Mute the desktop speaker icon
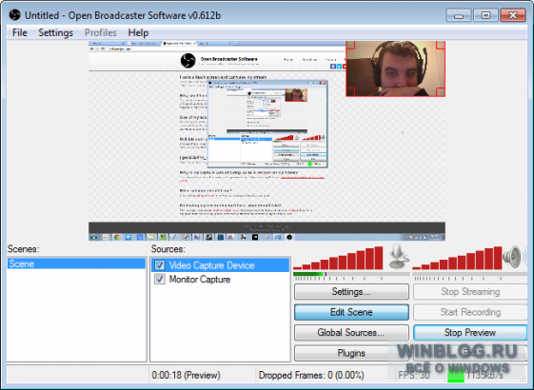The width and height of the screenshot is (534, 390). click(x=512, y=257)
